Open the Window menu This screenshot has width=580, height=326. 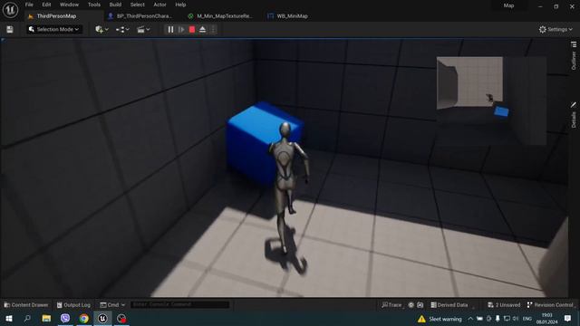(69, 5)
